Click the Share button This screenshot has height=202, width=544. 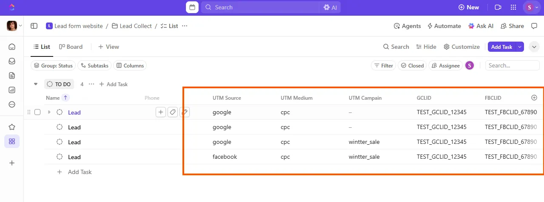click(512, 26)
